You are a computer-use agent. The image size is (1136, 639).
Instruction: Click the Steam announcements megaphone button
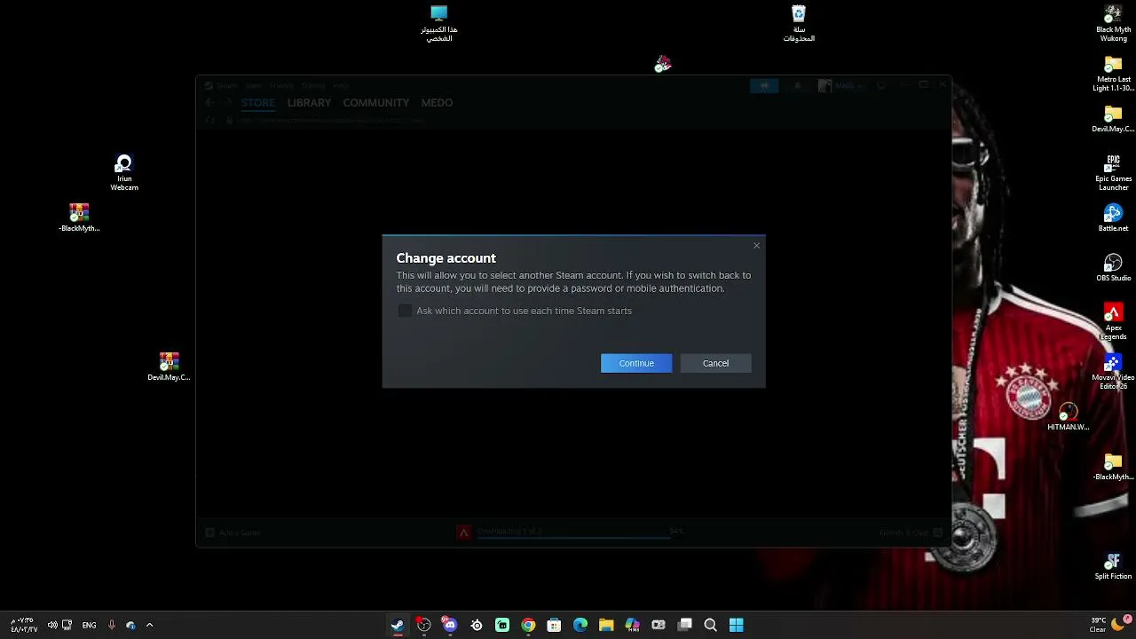[764, 85]
